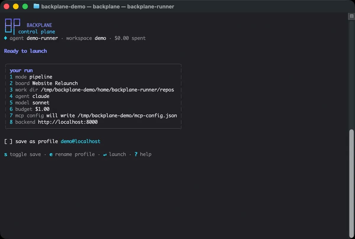
Task: Select row 5 model sonnet
Action: point(29,103)
